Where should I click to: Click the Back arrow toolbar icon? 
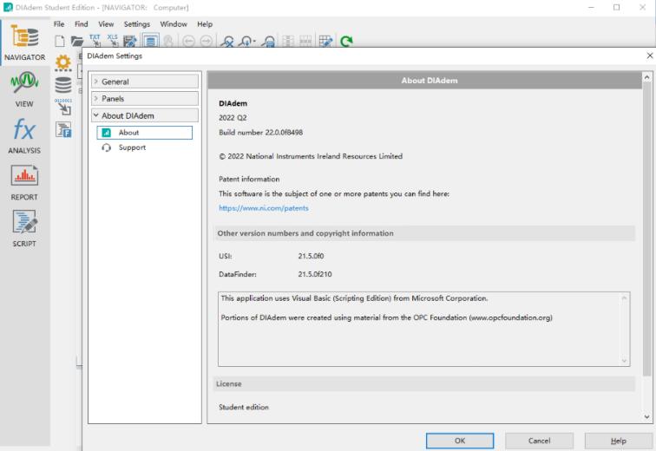coord(188,41)
